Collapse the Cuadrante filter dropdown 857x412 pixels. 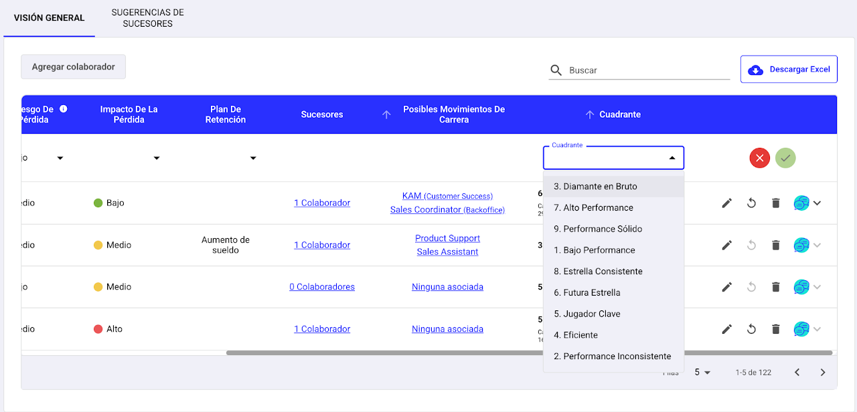coord(672,158)
